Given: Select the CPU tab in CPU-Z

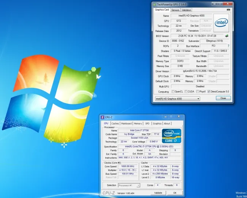Looking at the screenshot, I should [106, 123].
